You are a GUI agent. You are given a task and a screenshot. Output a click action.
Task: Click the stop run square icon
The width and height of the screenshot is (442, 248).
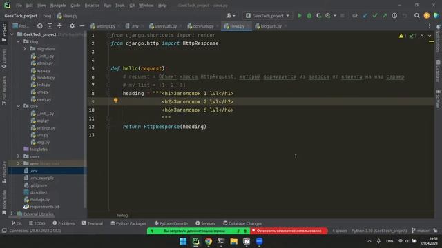pos(343,16)
